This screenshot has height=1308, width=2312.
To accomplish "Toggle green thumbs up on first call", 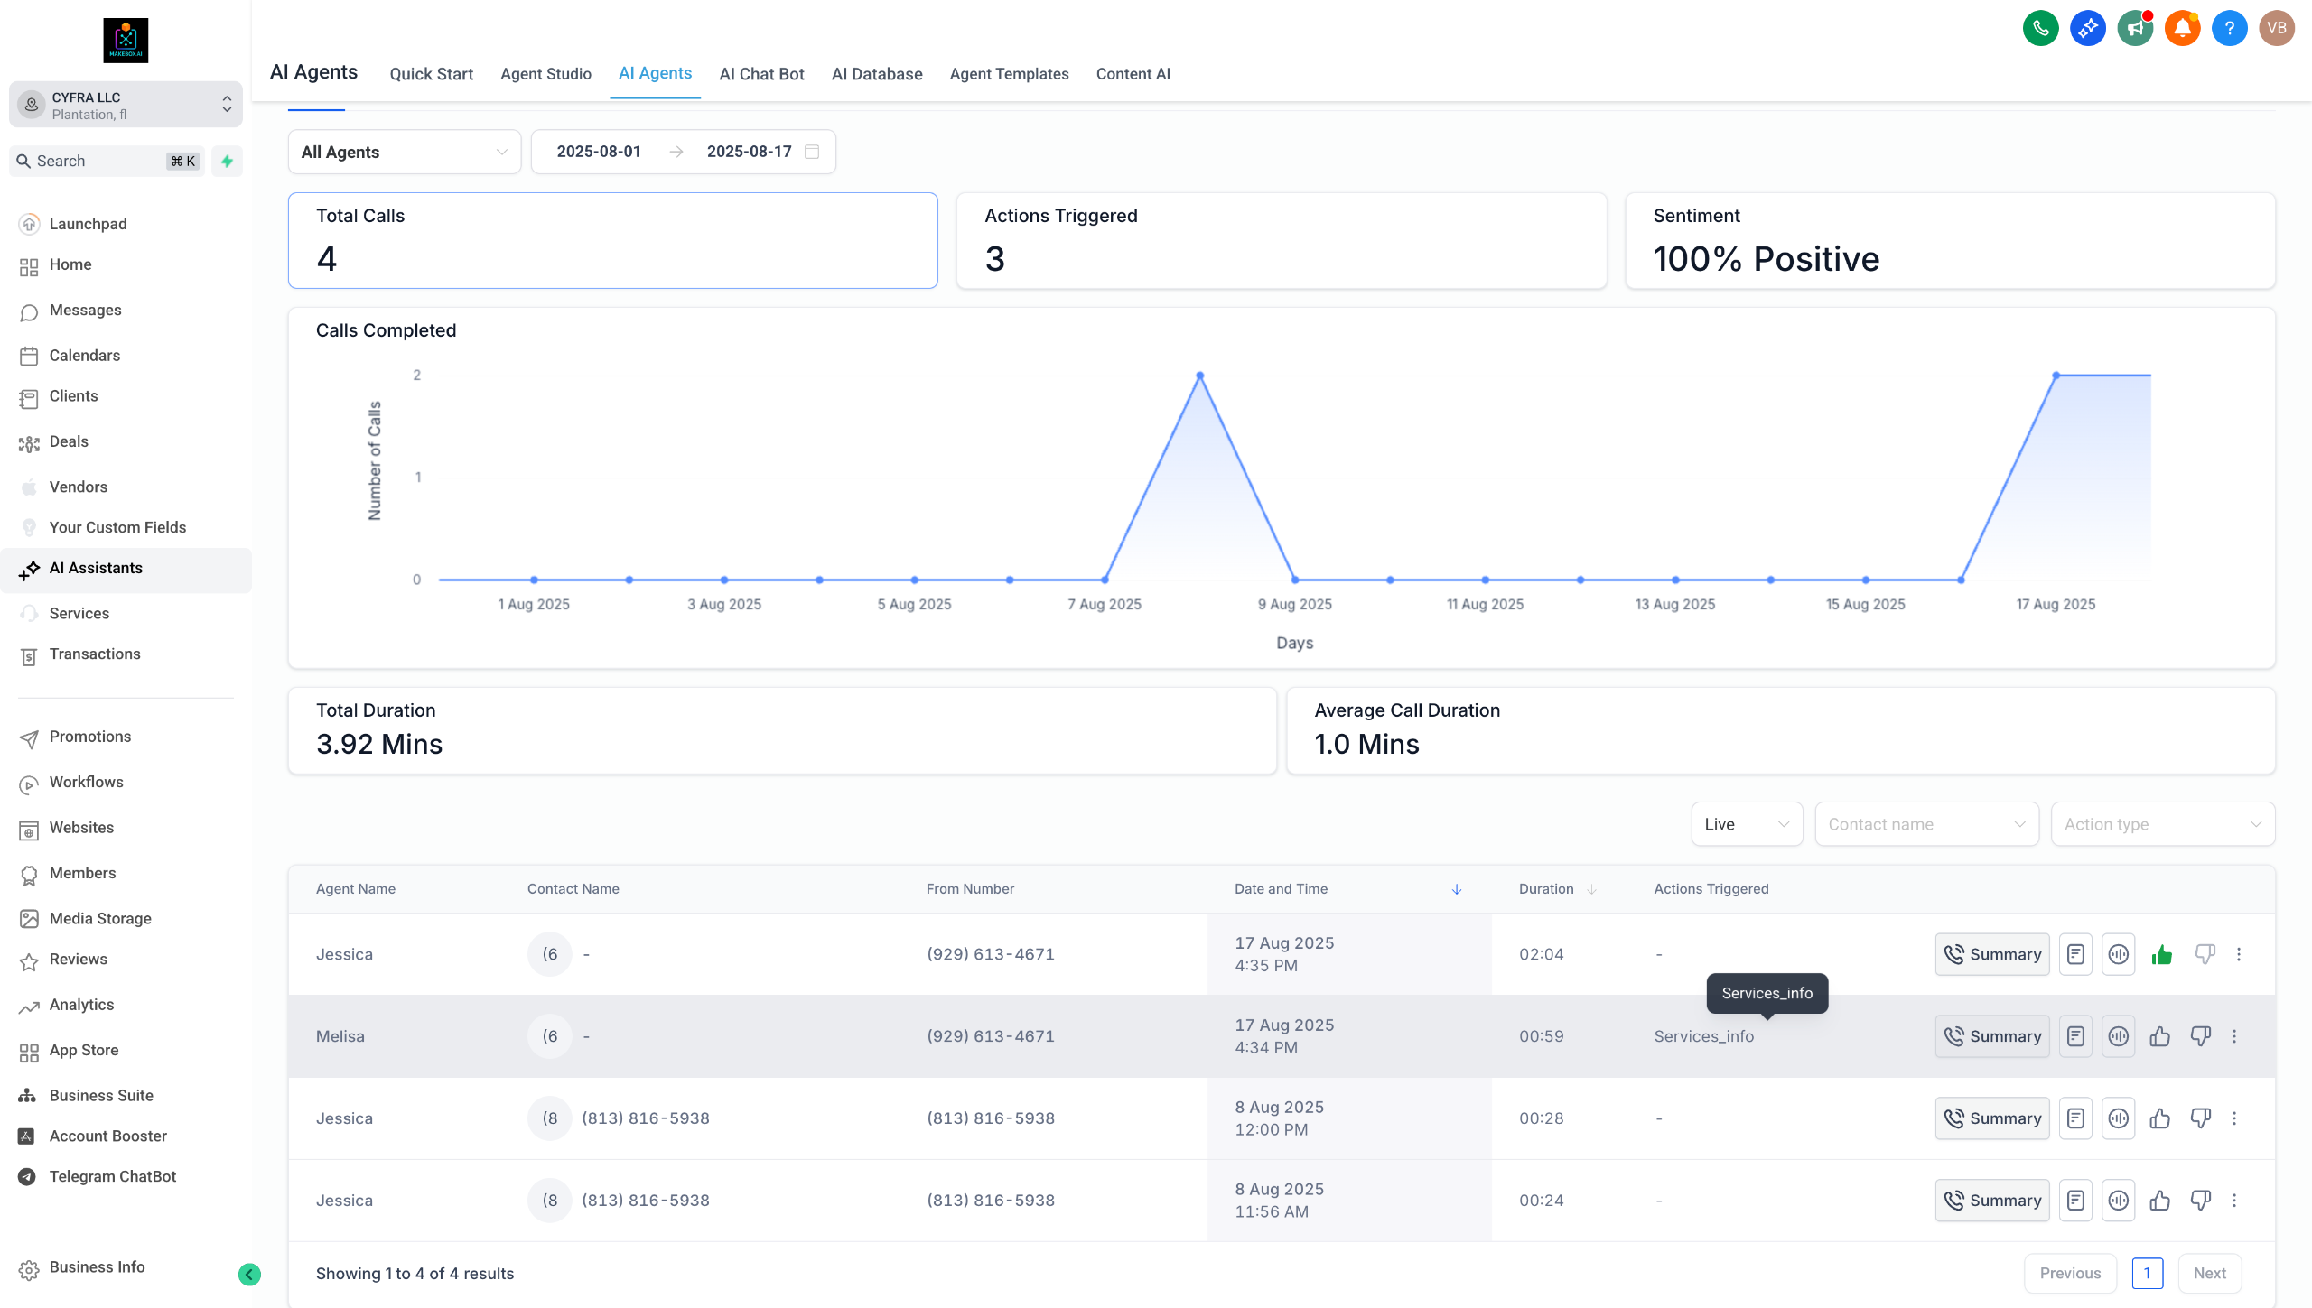I will coord(2161,954).
